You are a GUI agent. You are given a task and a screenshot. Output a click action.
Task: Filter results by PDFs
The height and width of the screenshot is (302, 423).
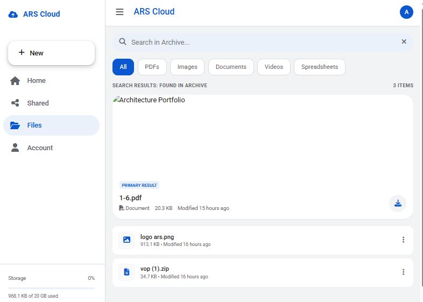[152, 67]
